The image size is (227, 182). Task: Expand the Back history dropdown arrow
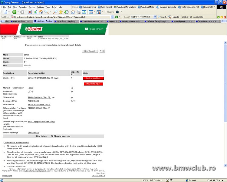18,12
